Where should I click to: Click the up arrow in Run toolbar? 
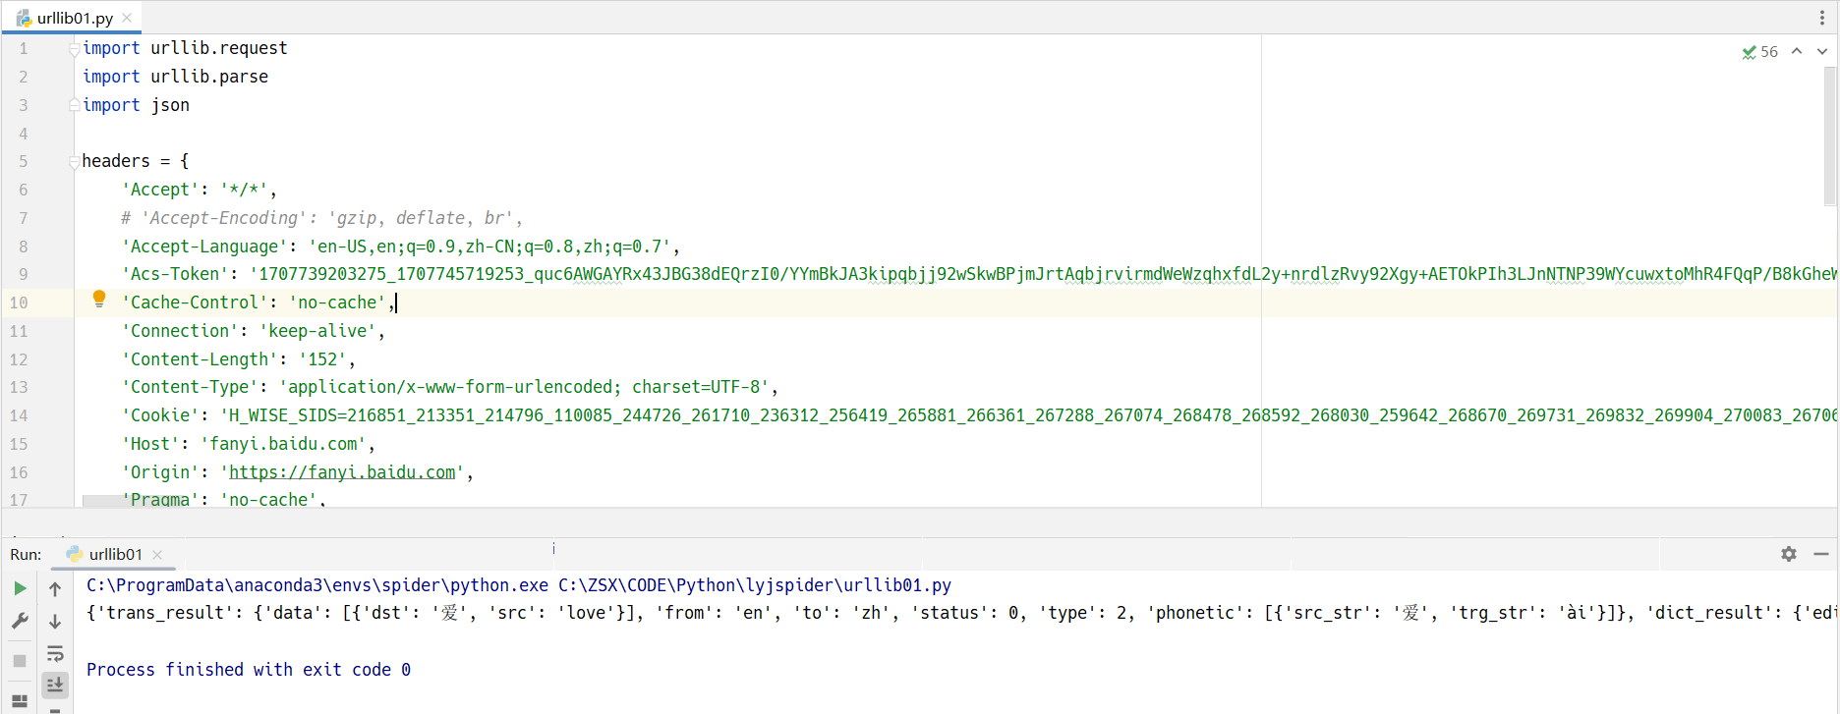click(55, 589)
